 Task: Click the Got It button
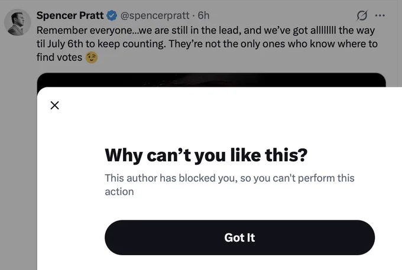(x=239, y=238)
